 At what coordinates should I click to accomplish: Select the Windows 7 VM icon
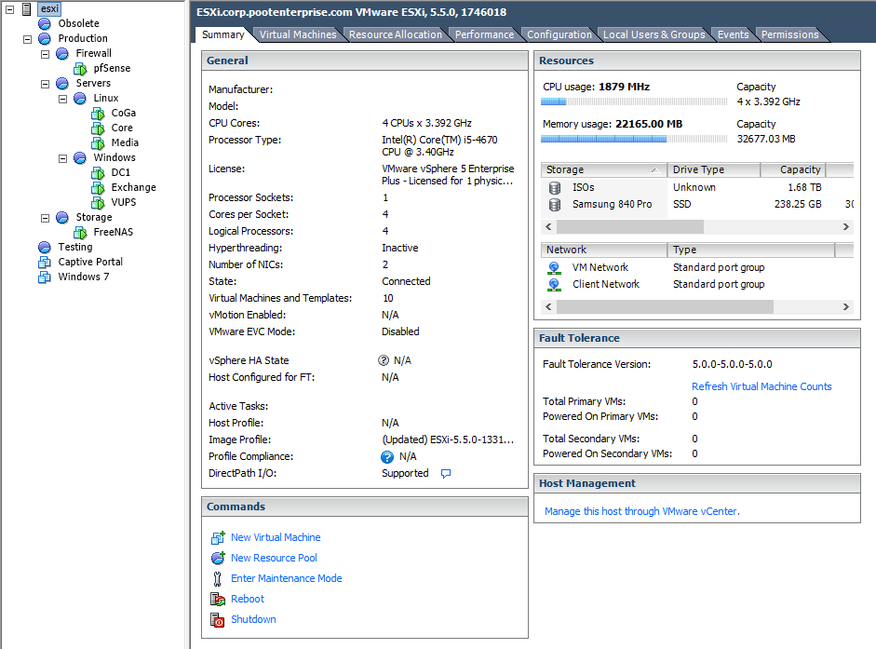tap(45, 277)
